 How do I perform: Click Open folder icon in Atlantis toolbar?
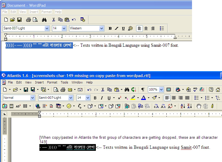(x=15, y=89)
